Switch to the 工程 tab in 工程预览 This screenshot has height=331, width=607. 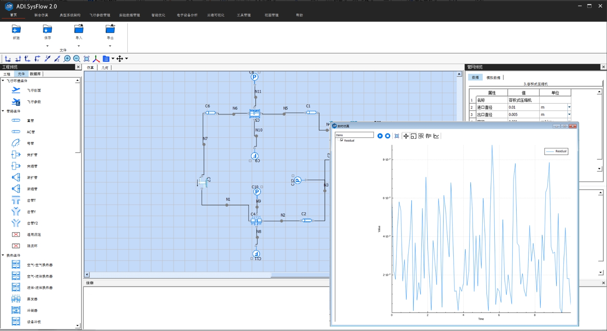(7, 74)
